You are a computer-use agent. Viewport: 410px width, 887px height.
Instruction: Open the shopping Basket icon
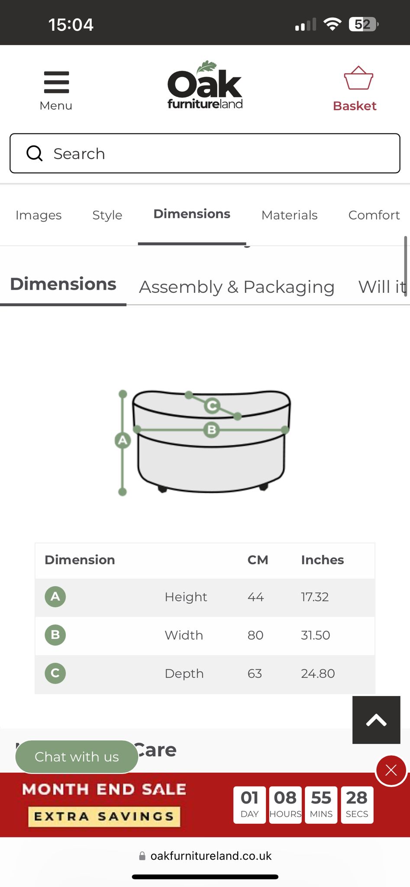[x=358, y=78]
